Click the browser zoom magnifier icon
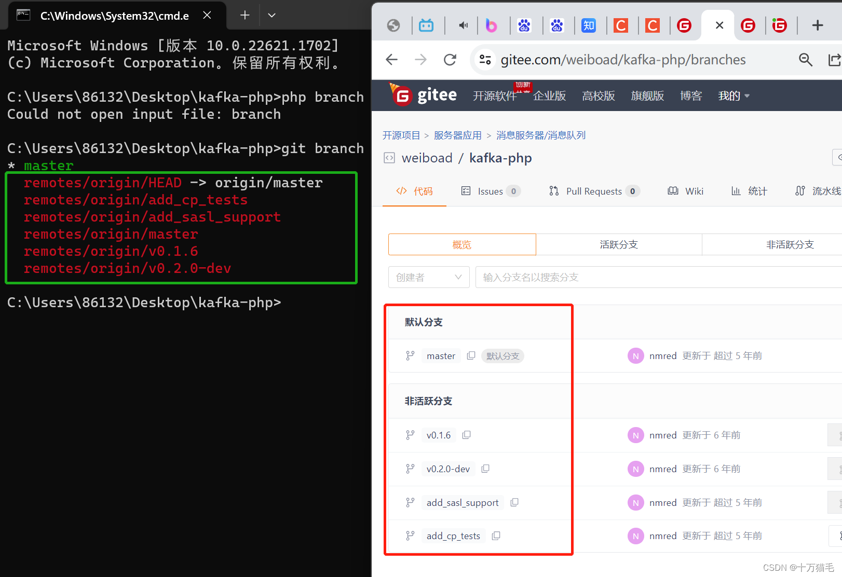The height and width of the screenshot is (577, 842). [x=805, y=60]
